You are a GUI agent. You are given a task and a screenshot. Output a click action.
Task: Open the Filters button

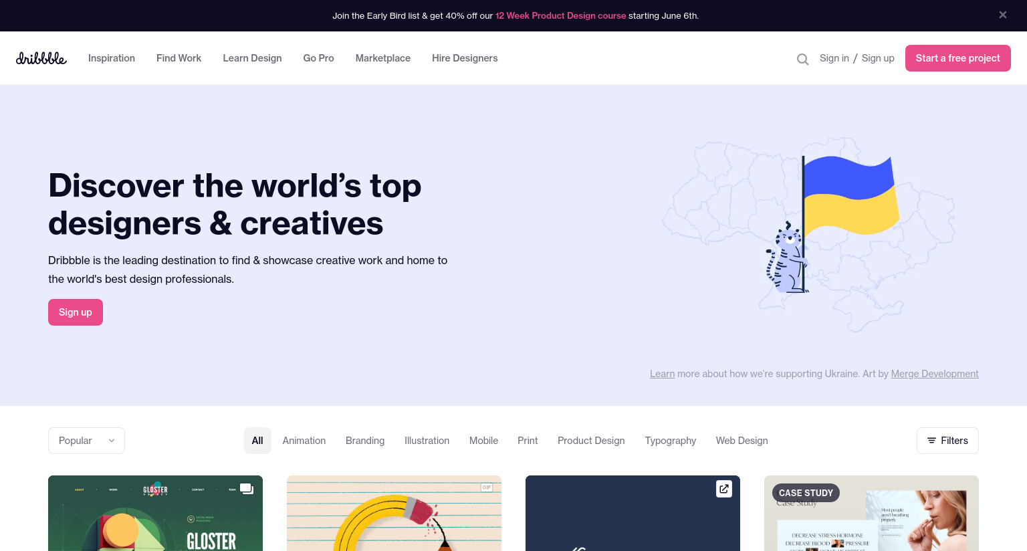coord(947,441)
